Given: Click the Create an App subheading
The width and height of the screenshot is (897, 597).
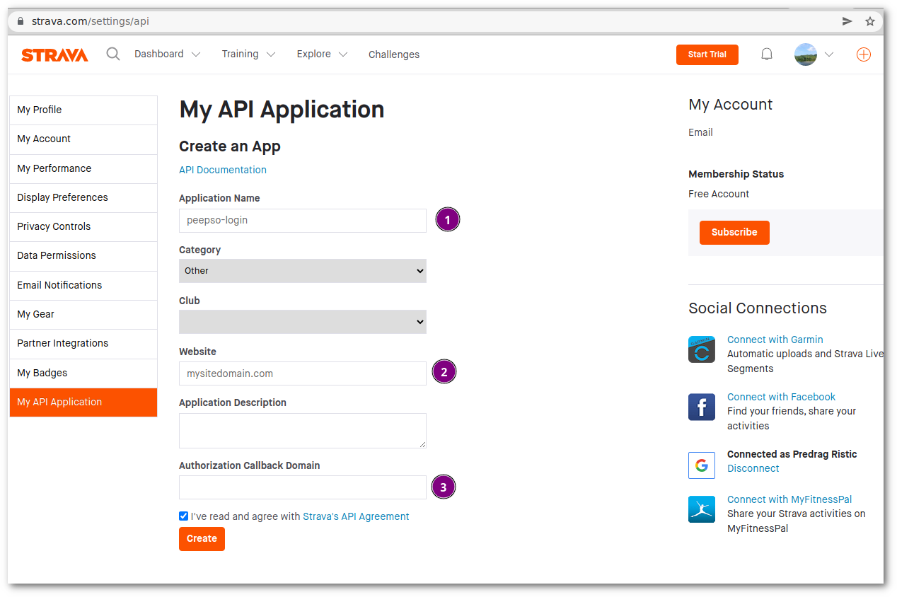Looking at the screenshot, I should (x=230, y=146).
